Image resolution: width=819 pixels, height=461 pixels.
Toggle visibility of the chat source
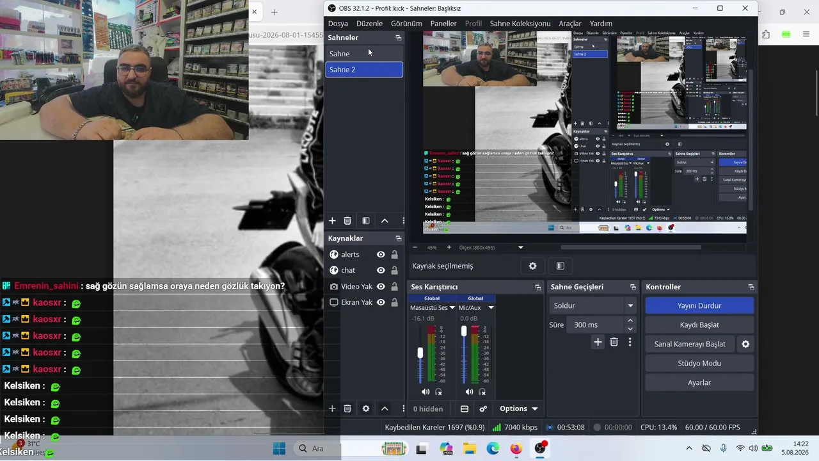[x=381, y=270]
